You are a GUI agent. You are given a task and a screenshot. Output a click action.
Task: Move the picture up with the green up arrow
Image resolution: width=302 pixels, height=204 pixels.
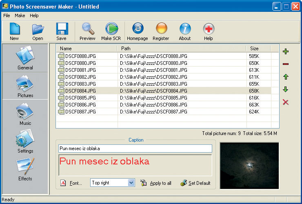tap(286, 77)
